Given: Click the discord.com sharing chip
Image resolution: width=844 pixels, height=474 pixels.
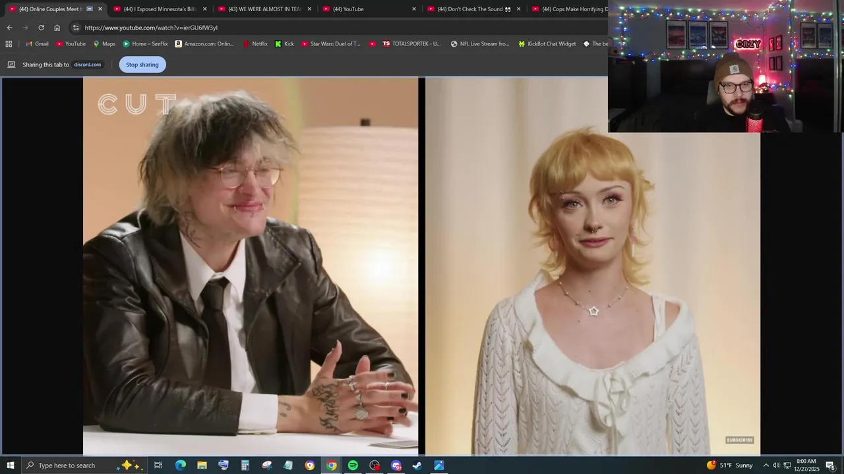Looking at the screenshot, I should click(87, 65).
